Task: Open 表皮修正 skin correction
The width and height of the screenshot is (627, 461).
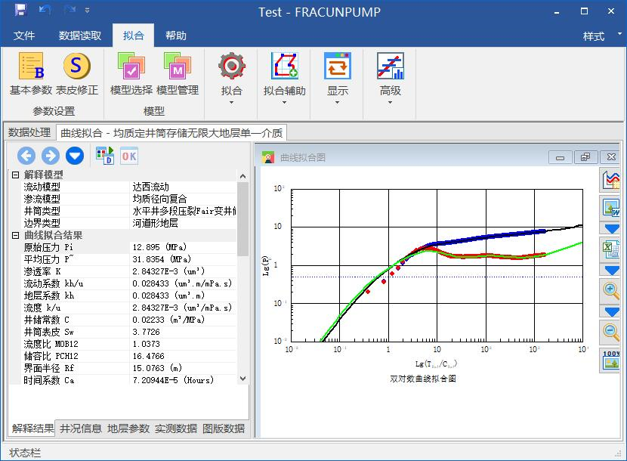Action: [x=77, y=74]
